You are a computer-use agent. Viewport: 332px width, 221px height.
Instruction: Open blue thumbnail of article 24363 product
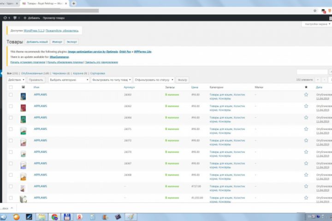(x=24, y=97)
